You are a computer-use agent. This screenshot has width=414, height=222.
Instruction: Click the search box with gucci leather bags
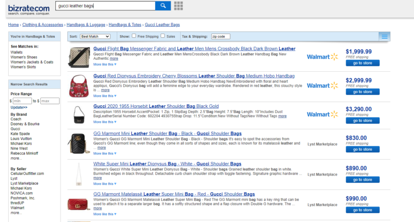click(106, 6)
